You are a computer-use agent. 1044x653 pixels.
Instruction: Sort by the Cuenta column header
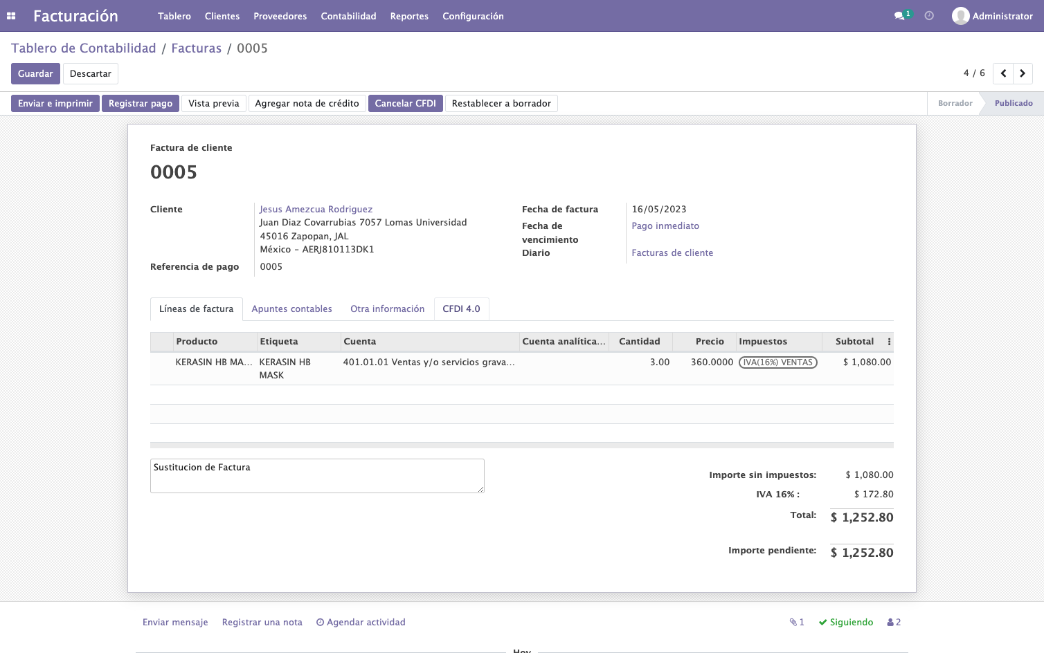430,342
